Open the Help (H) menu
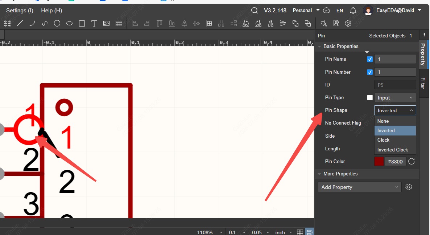 coord(51,11)
